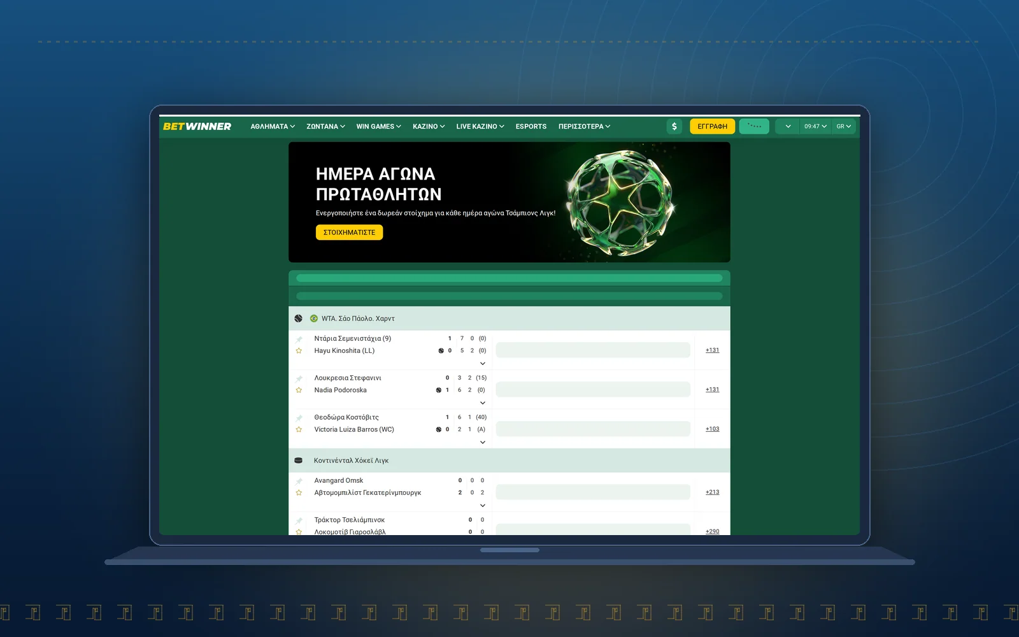Screen dimensions: 1019x637
Task: Click the ΗΜΕΡΑ ΑΓΩΝΑ ΠΡΩΤΑΘΛΗΤΩΝ banner heading
Action: (x=379, y=184)
